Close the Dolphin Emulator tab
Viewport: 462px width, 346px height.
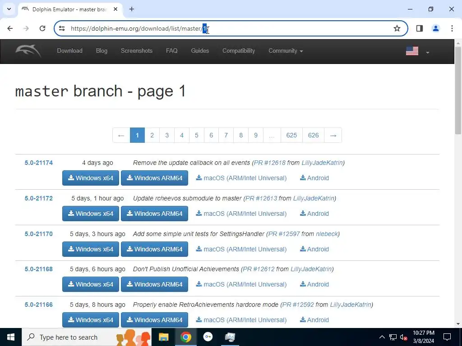(115, 9)
